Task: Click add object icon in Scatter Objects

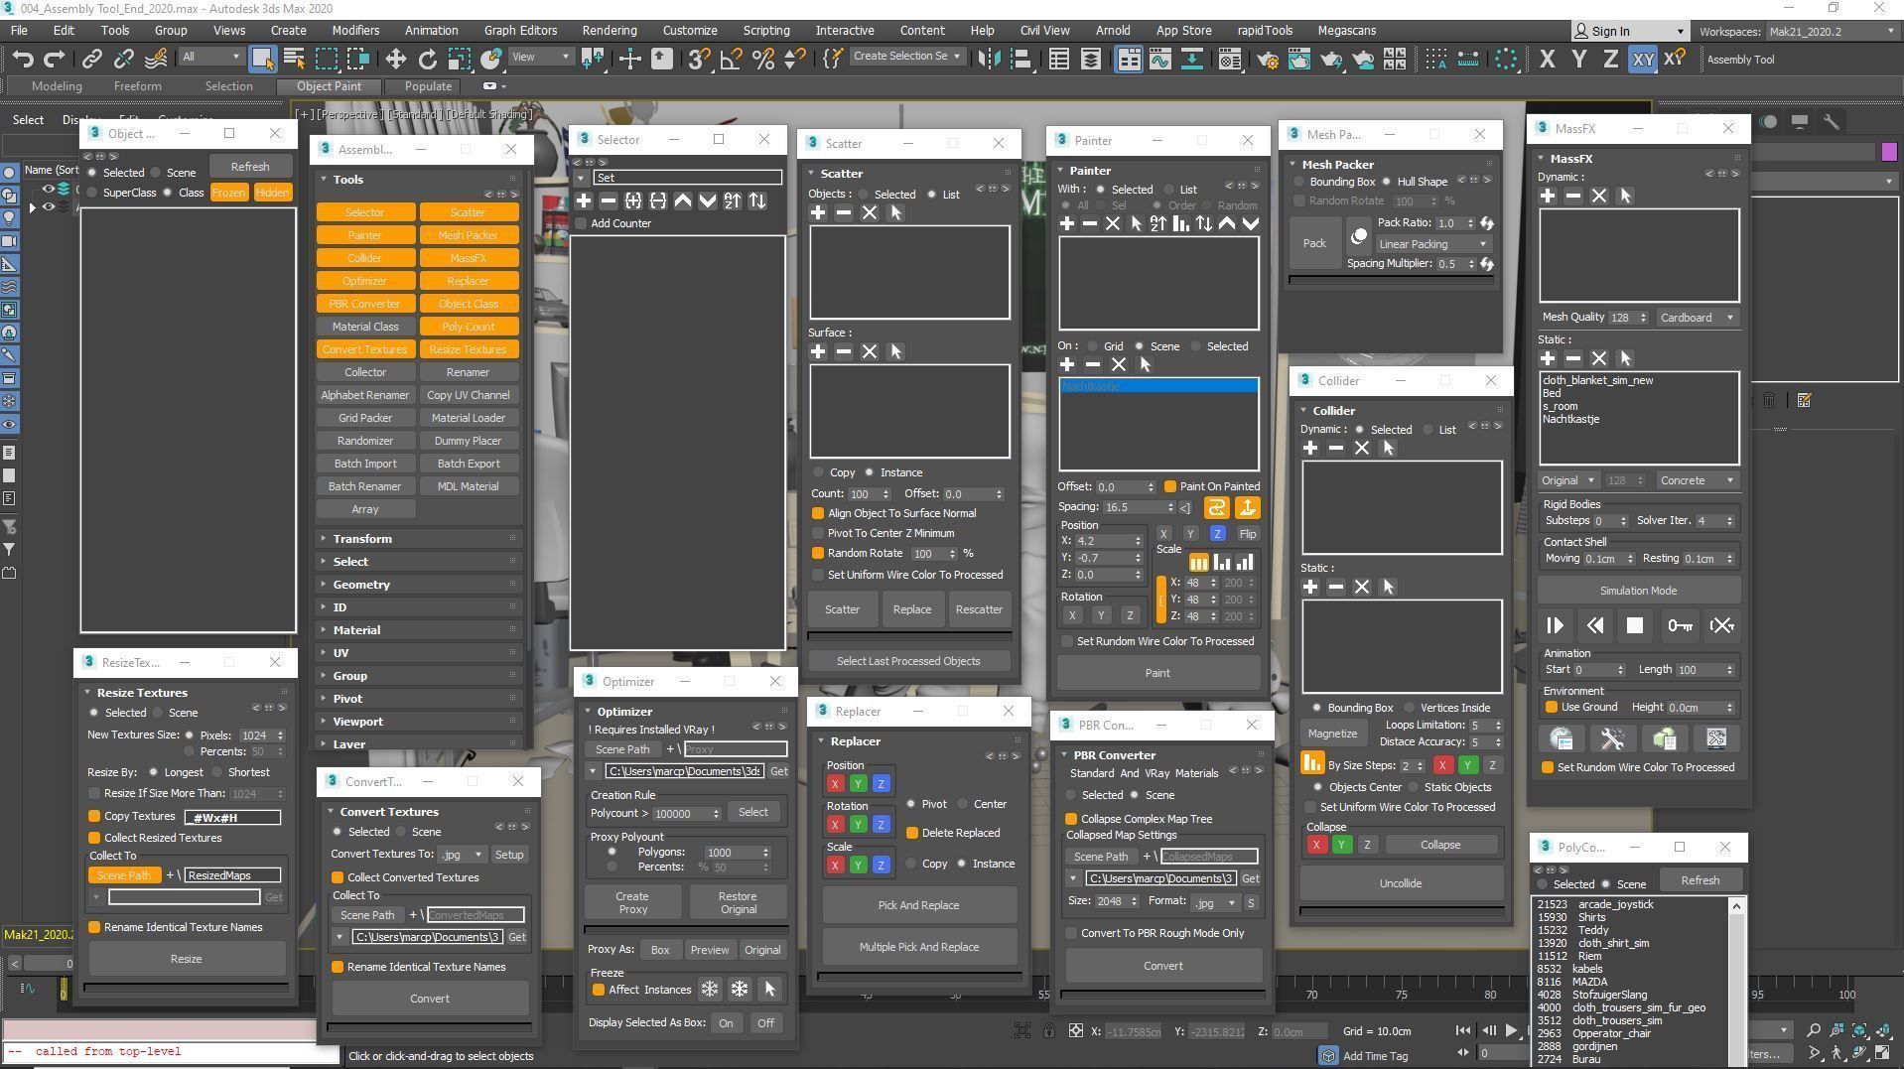Action: pyautogui.click(x=818, y=212)
